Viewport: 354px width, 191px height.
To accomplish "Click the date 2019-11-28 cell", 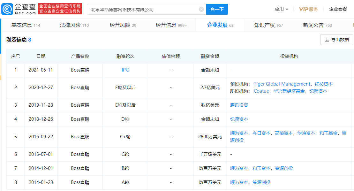I will pos(41,105).
